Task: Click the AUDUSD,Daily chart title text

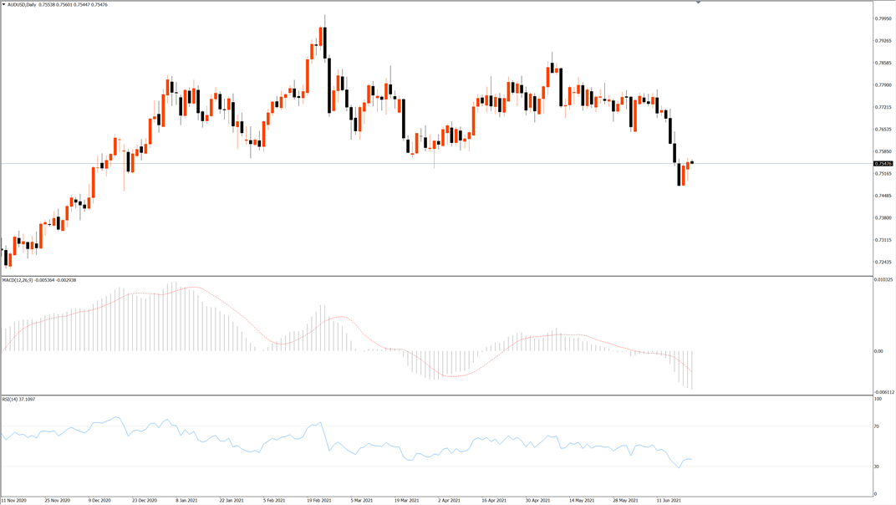Action: click(x=22, y=4)
